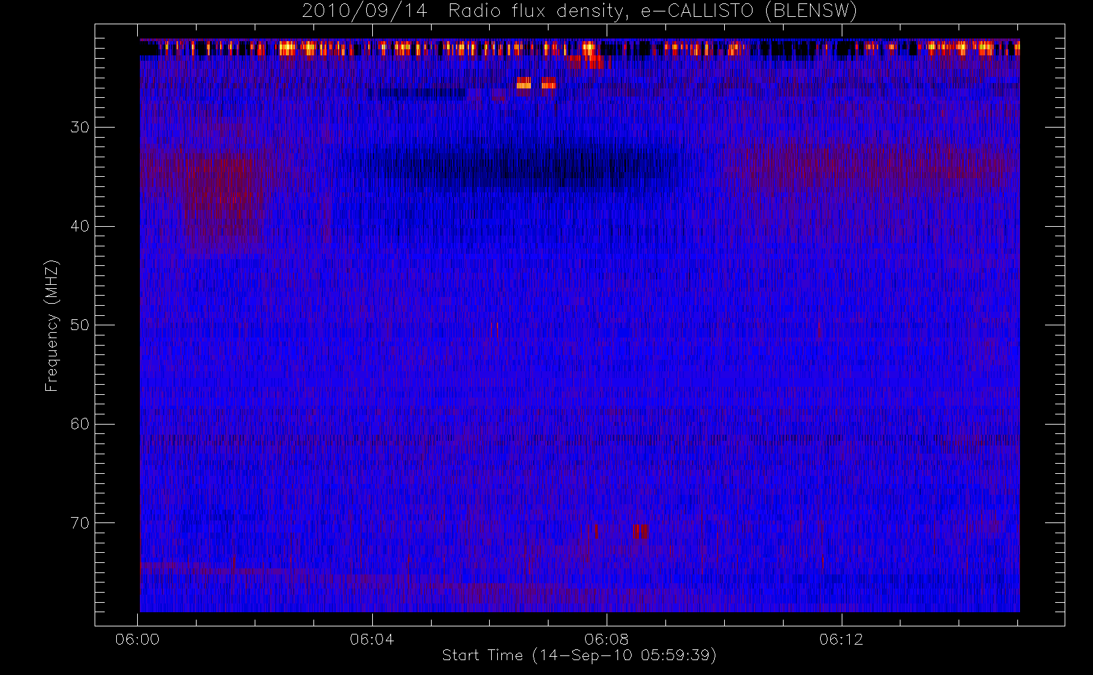Viewport: 1093px width, 675px height.
Task: Click the '06:12' time tick label
Action: coord(841,639)
